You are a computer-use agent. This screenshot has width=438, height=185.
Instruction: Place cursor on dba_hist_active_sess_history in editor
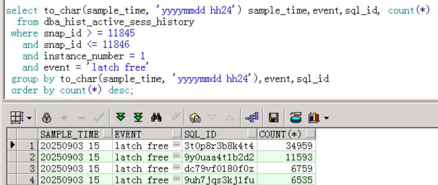click(x=119, y=22)
